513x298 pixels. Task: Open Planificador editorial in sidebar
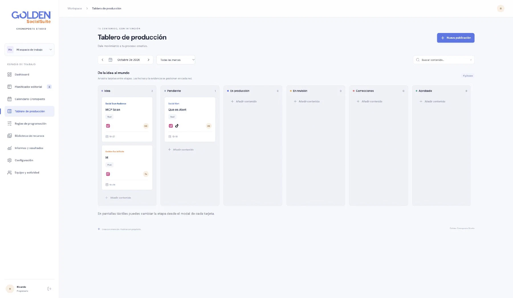pos(29,87)
